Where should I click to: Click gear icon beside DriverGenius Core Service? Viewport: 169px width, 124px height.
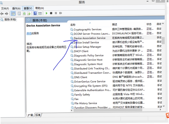[72, 81]
